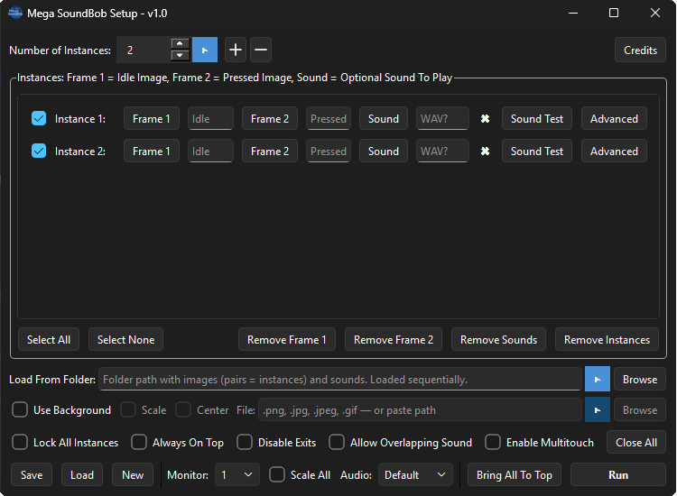The height and width of the screenshot is (496, 677).
Task: Enable the Use Background checkbox
Action: (x=20, y=410)
